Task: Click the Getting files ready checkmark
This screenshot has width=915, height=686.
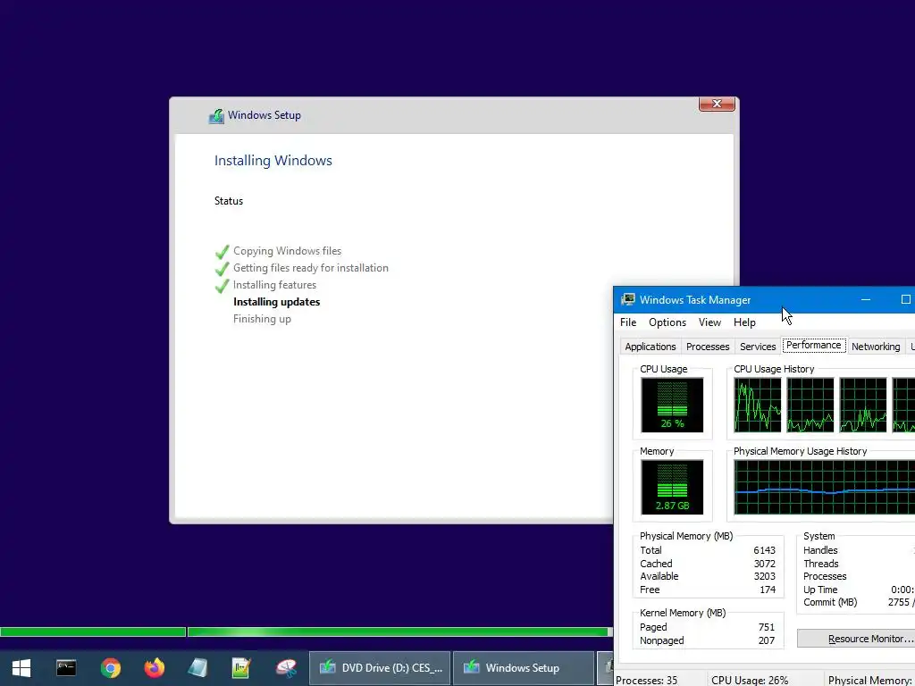Action: (x=222, y=269)
